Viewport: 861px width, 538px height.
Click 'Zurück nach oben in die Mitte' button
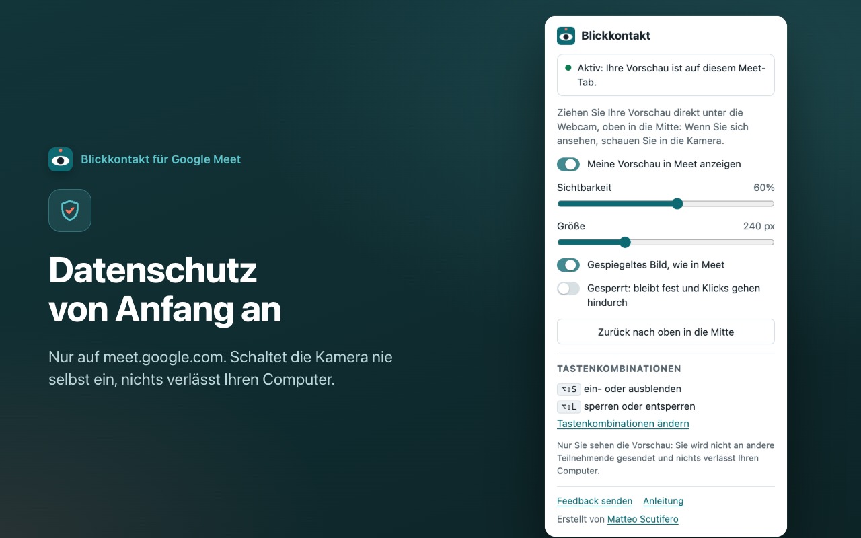point(666,332)
